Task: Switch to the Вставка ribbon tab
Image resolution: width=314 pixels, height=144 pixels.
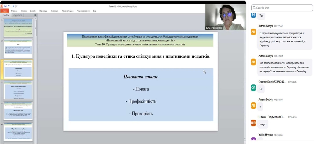Action: (x=24, y=11)
